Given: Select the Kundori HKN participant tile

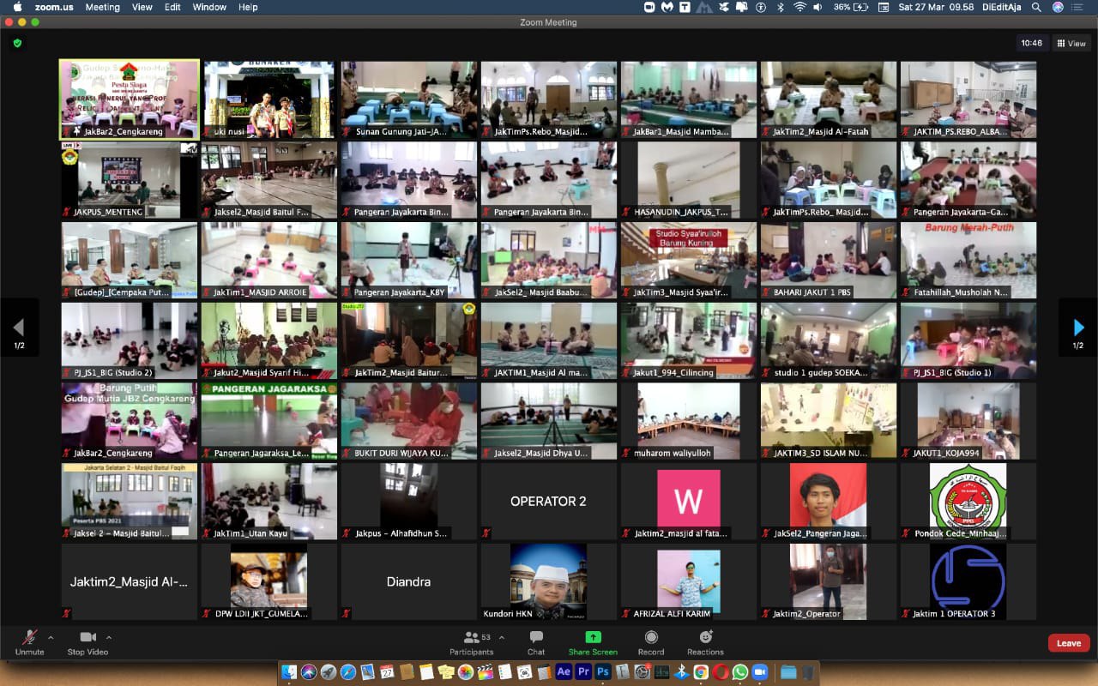Looking at the screenshot, I should [548, 581].
